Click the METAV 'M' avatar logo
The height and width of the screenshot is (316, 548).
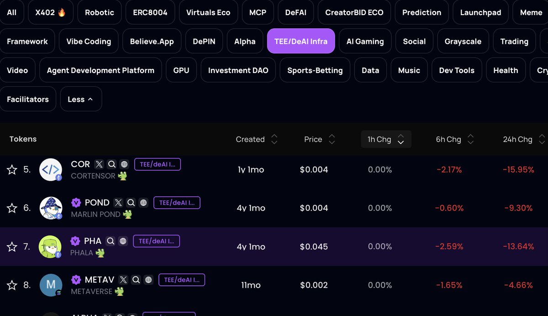coord(51,285)
